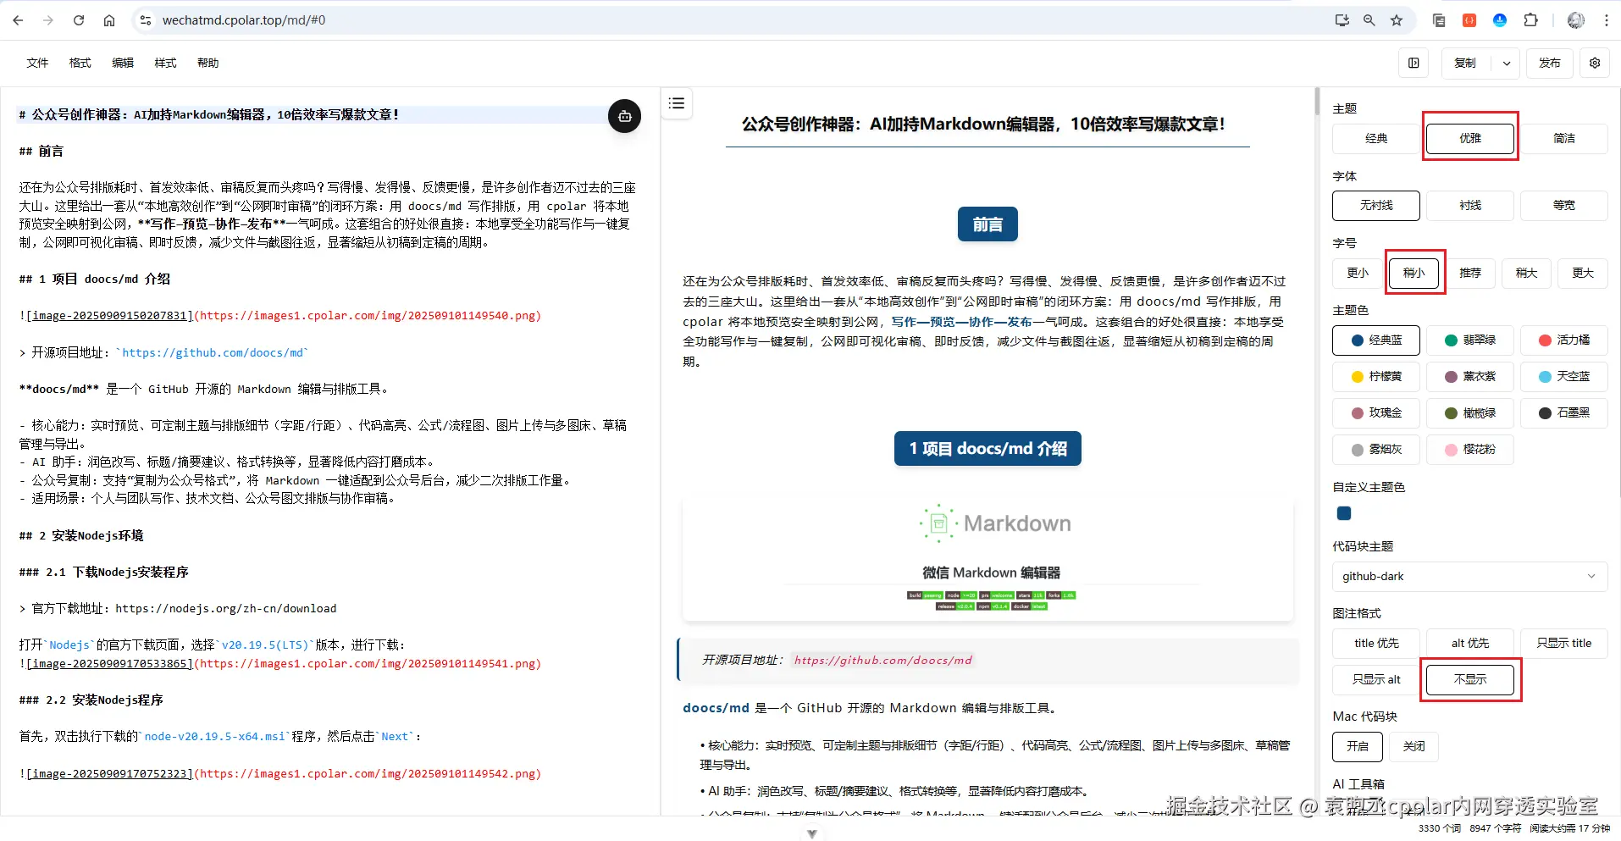The width and height of the screenshot is (1621, 841).
Task: Open the browser extensions puzzle icon
Action: pyautogui.click(x=1530, y=20)
